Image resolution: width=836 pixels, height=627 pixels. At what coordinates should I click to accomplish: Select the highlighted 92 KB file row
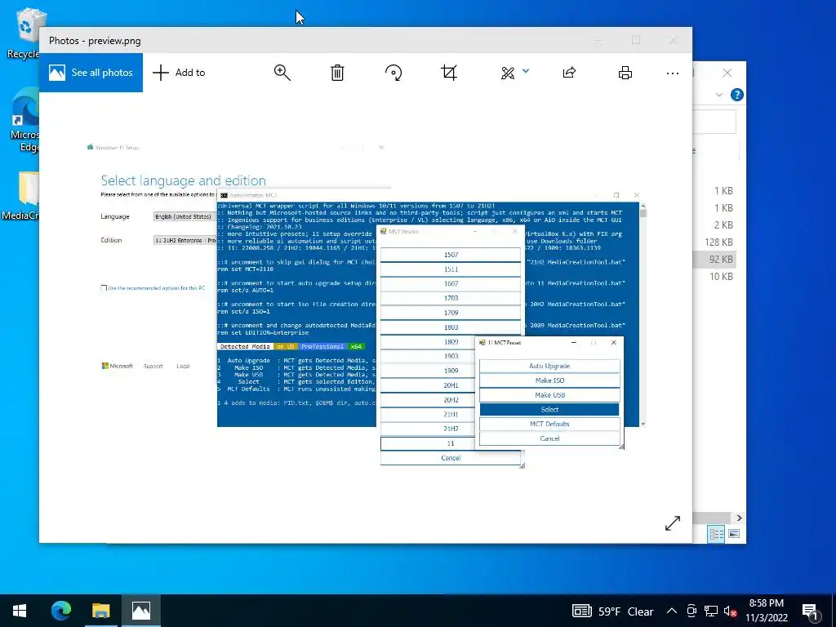714,259
